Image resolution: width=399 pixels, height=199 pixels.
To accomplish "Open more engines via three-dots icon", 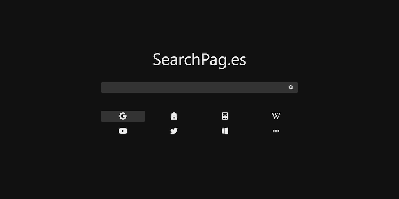I will [276, 131].
